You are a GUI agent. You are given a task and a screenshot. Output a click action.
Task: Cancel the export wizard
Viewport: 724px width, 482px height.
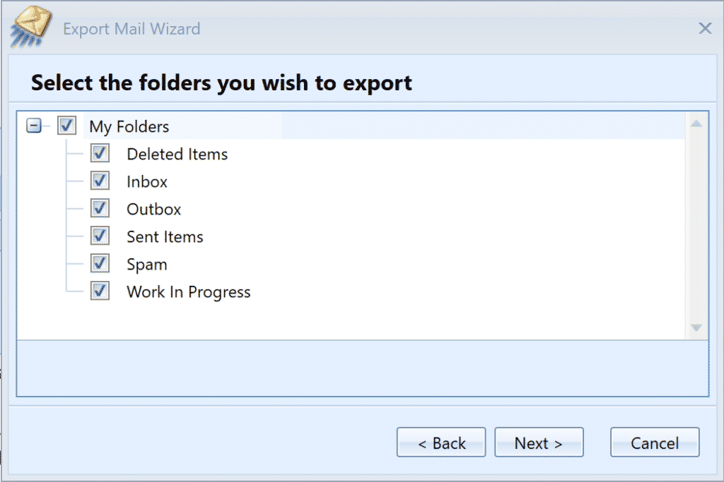[655, 443]
